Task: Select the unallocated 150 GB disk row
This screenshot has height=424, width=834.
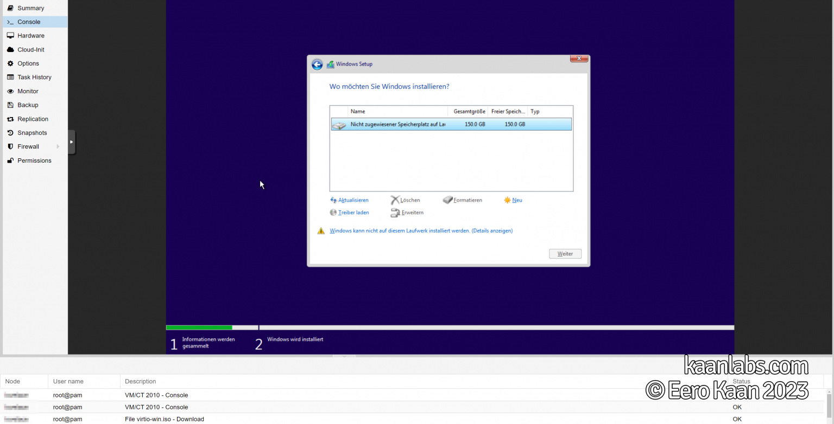Action: click(x=451, y=124)
